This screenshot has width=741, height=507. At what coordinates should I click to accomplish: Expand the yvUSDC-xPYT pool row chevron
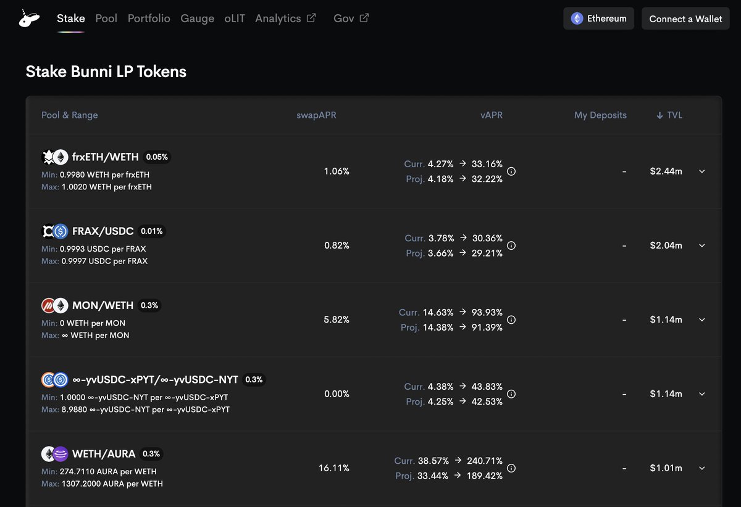(x=702, y=394)
